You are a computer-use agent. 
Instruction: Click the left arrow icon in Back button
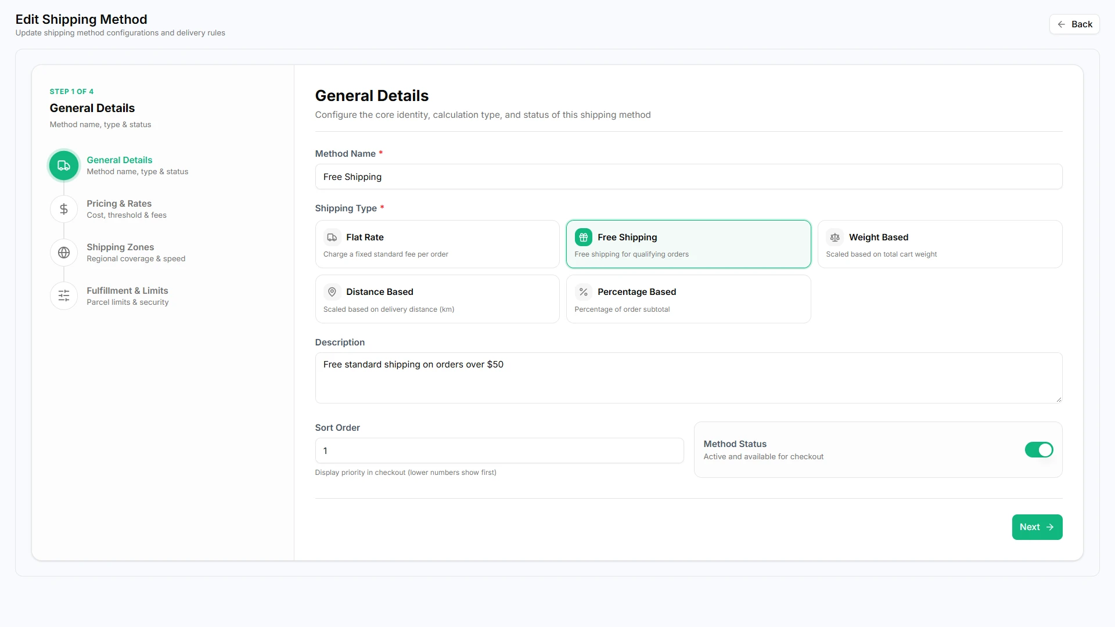pos(1062,24)
